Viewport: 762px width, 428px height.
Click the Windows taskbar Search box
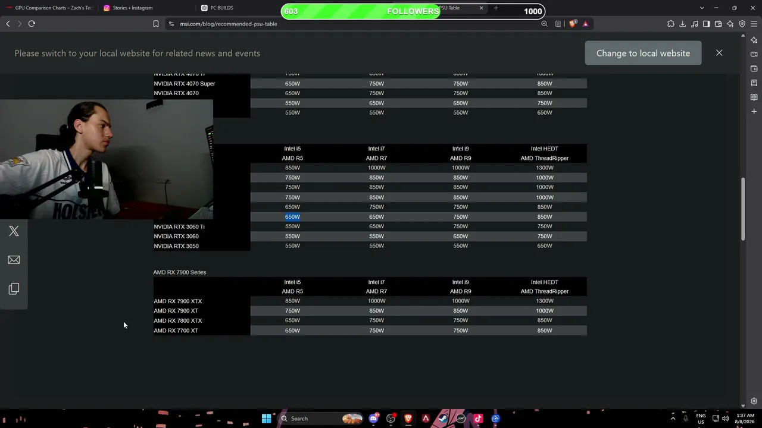point(321,418)
